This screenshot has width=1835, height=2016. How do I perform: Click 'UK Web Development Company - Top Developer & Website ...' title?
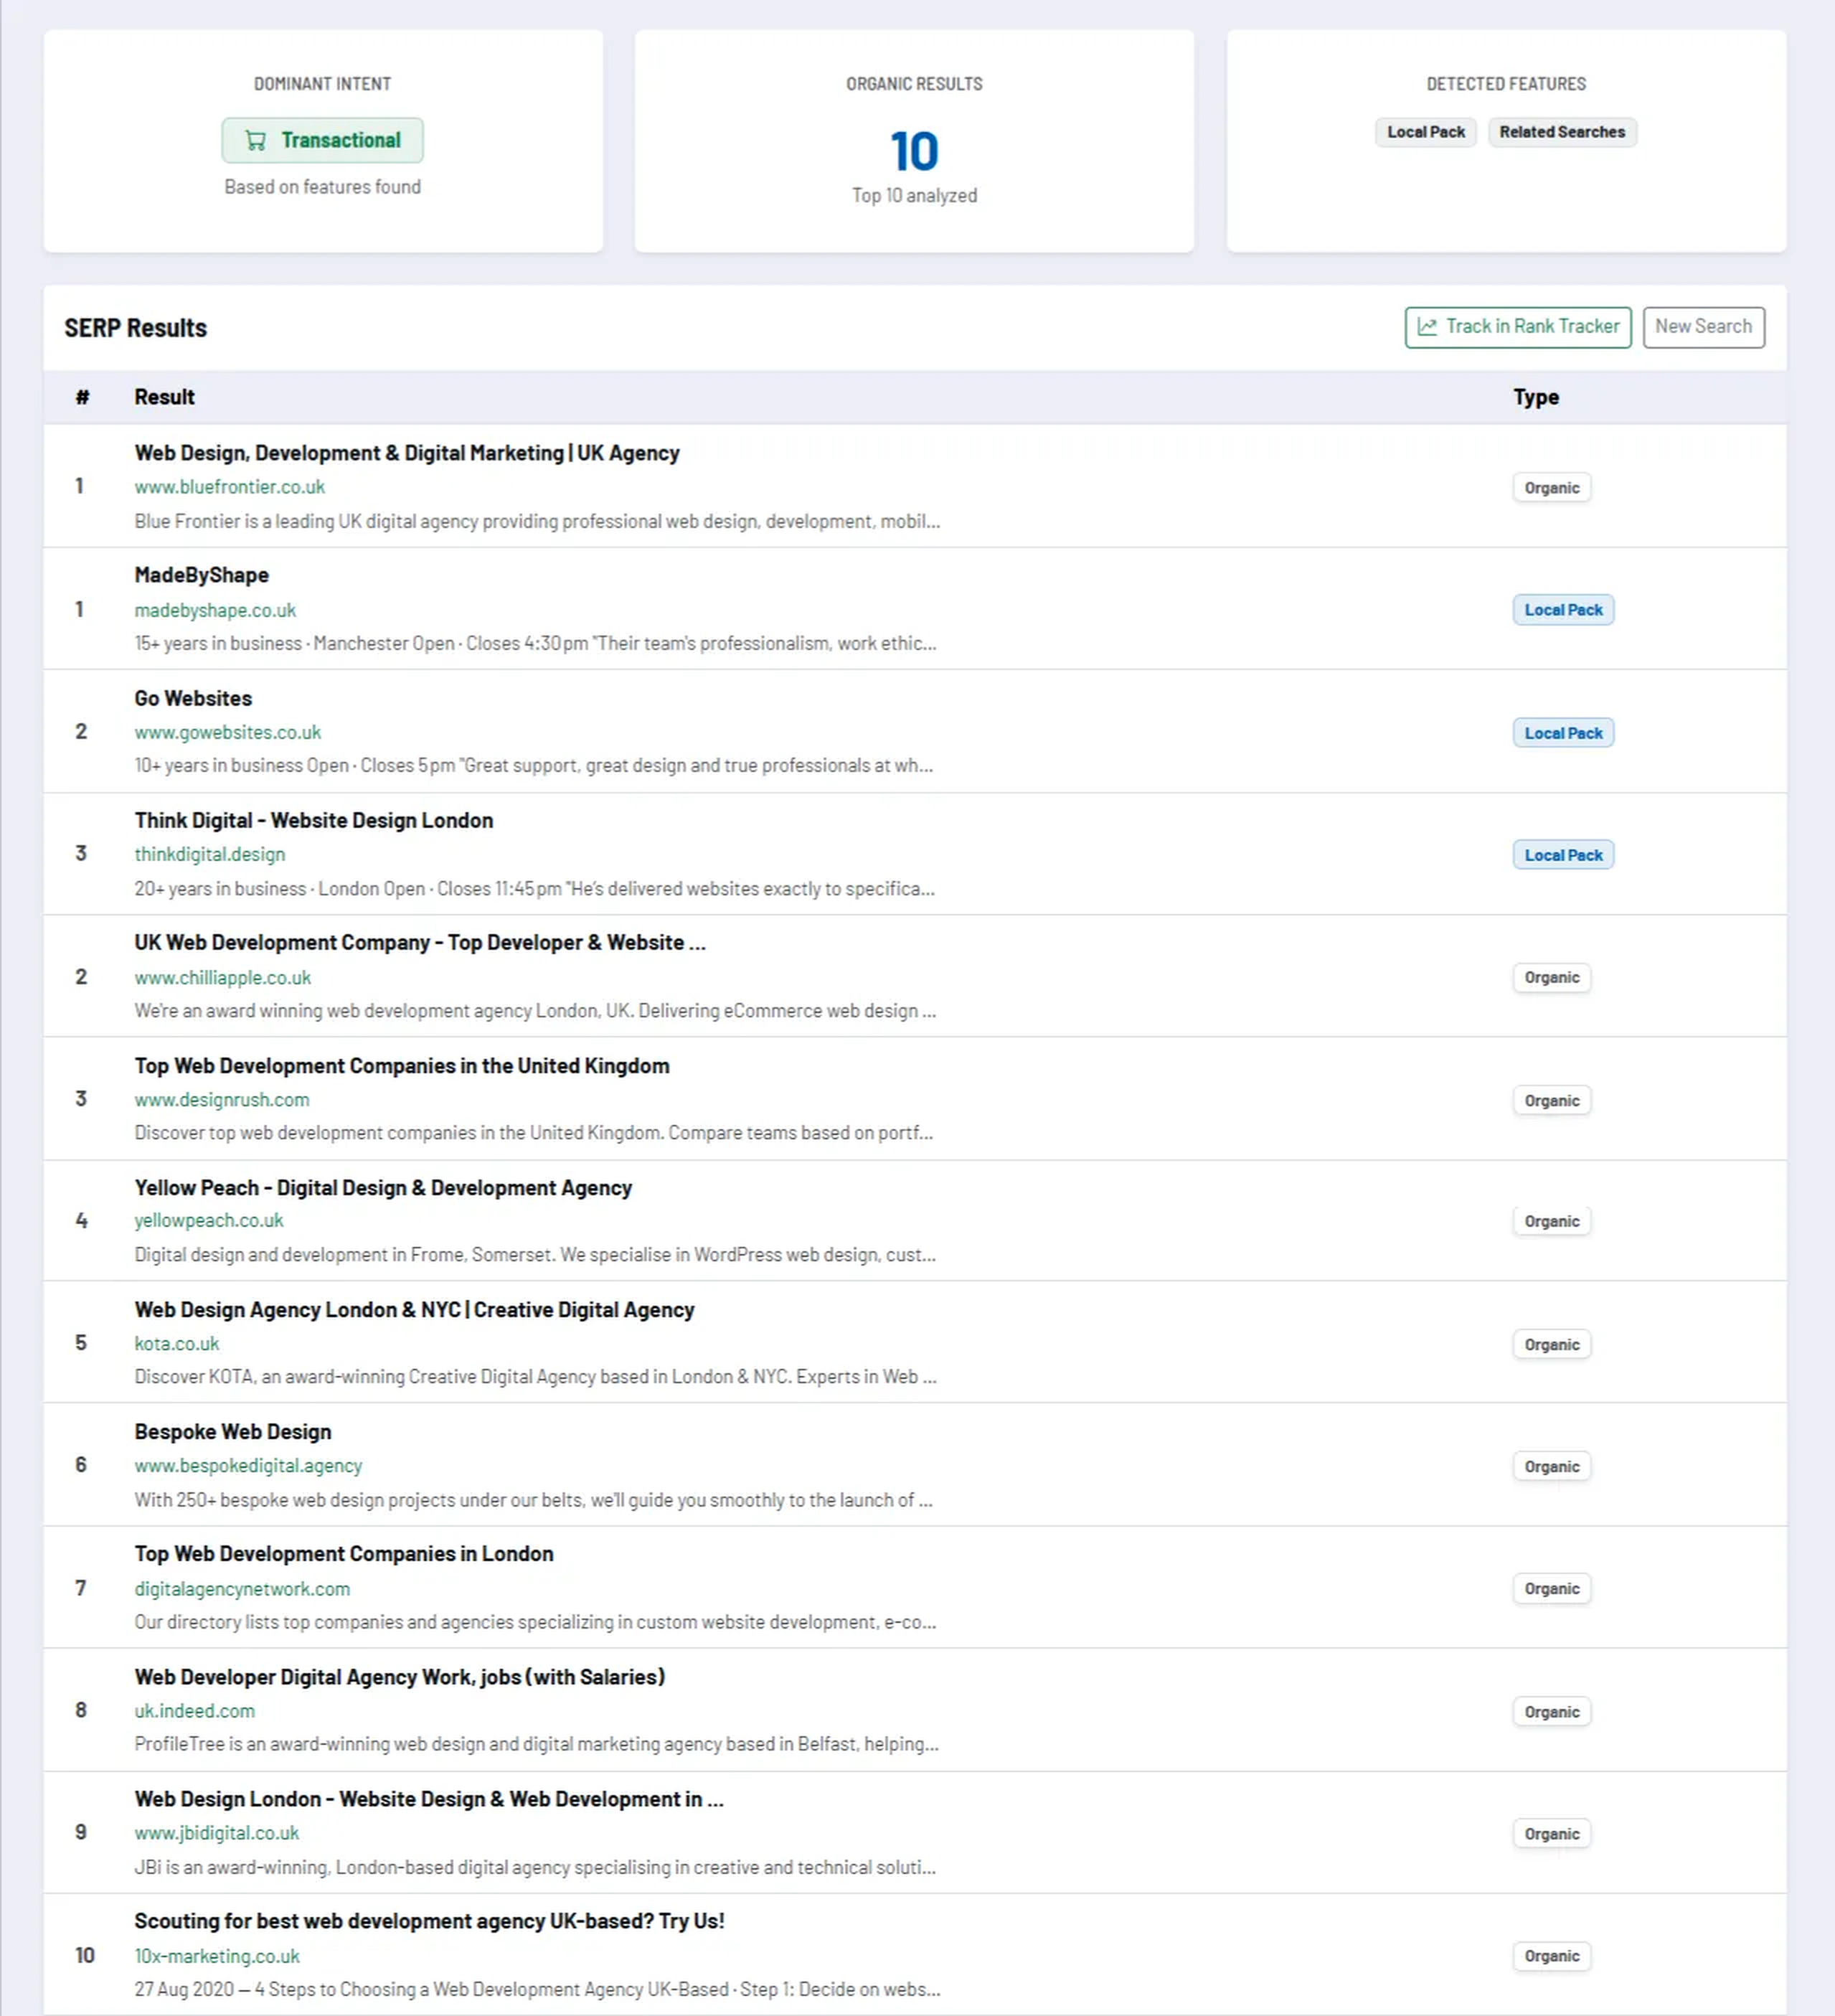click(x=420, y=942)
